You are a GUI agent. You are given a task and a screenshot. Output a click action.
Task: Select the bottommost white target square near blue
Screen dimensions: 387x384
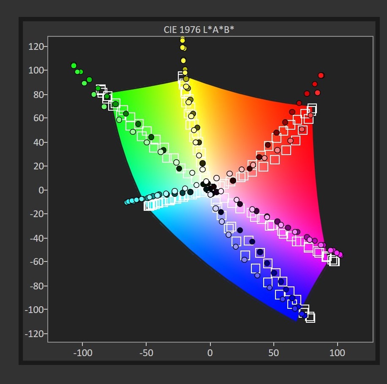(x=310, y=318)
